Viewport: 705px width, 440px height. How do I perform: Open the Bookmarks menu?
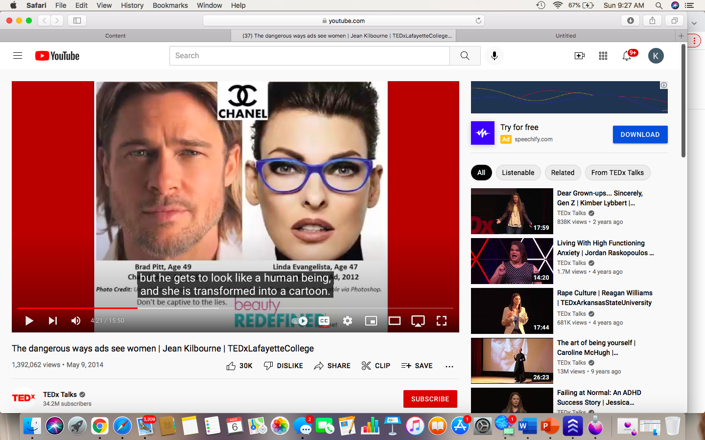coord(170,5)
